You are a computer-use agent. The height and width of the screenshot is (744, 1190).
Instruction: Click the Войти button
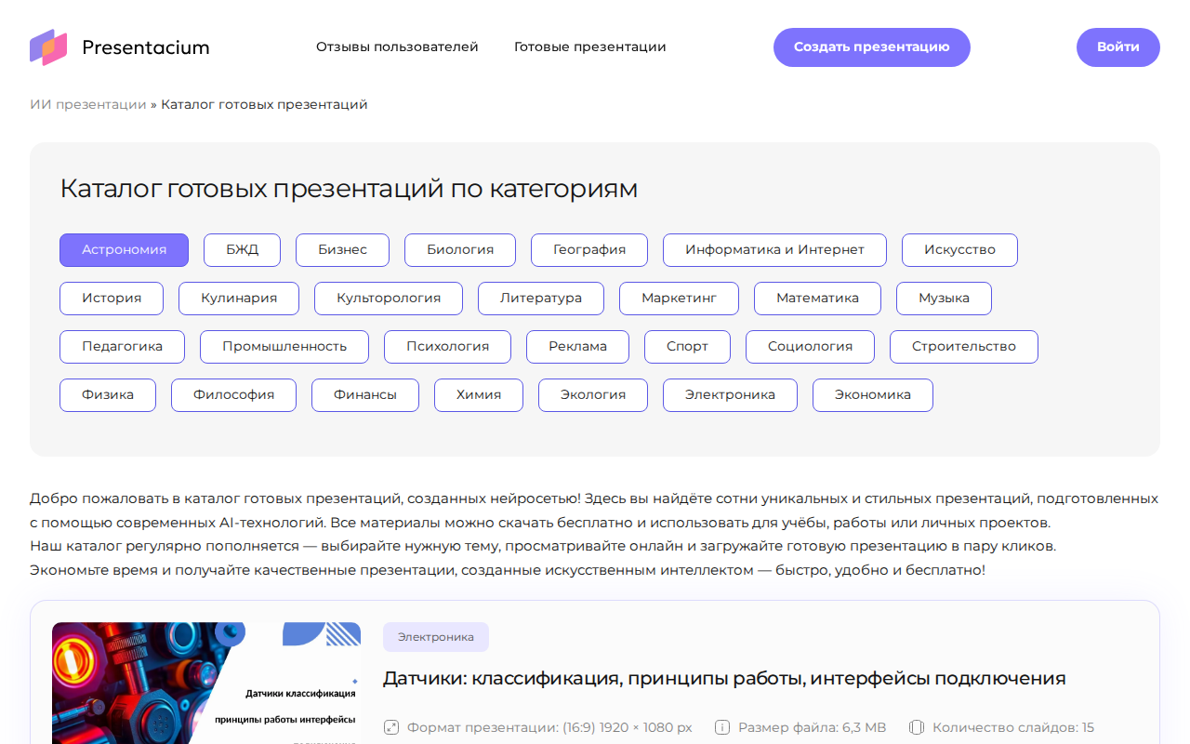(1118, 47)
